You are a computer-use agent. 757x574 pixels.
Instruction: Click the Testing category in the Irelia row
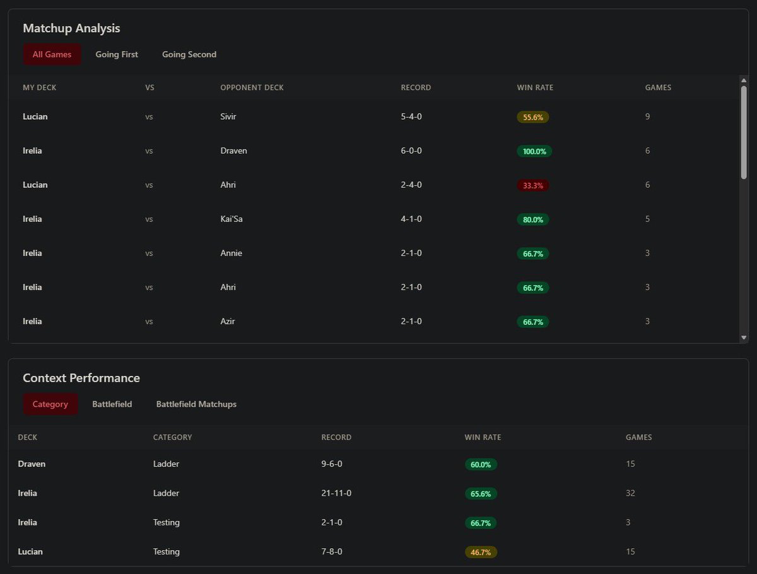(x=167, y=522)
